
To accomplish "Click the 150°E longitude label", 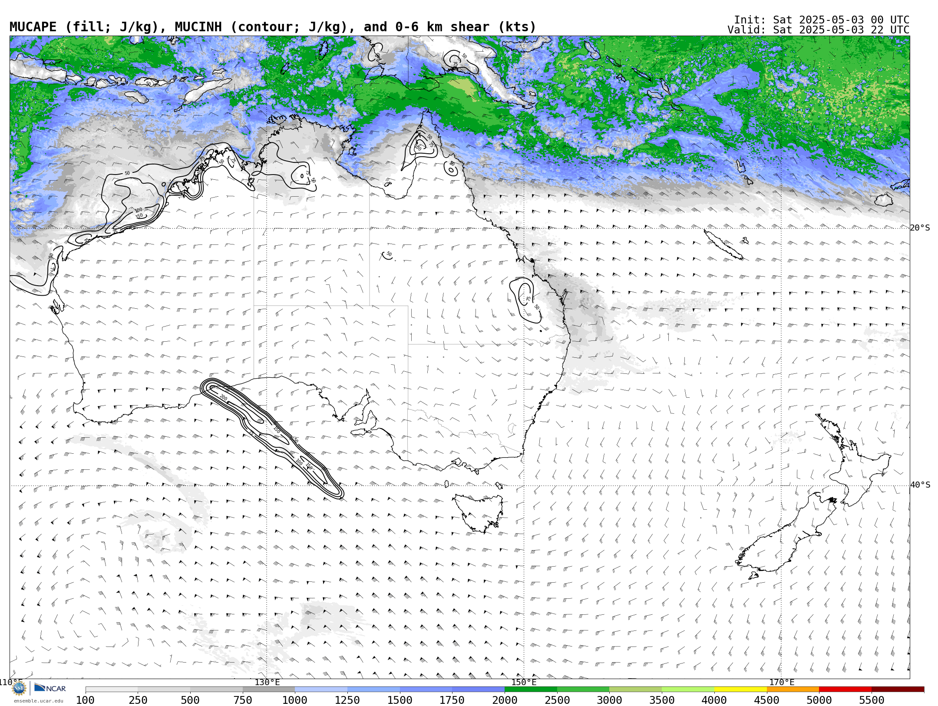I will (524, 682).
